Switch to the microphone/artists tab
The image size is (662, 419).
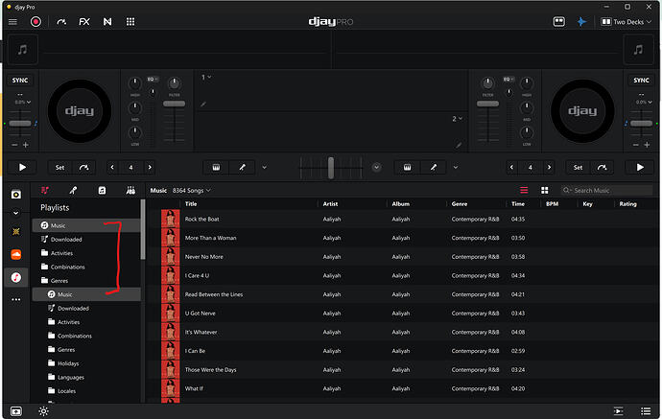pos(73,190)
